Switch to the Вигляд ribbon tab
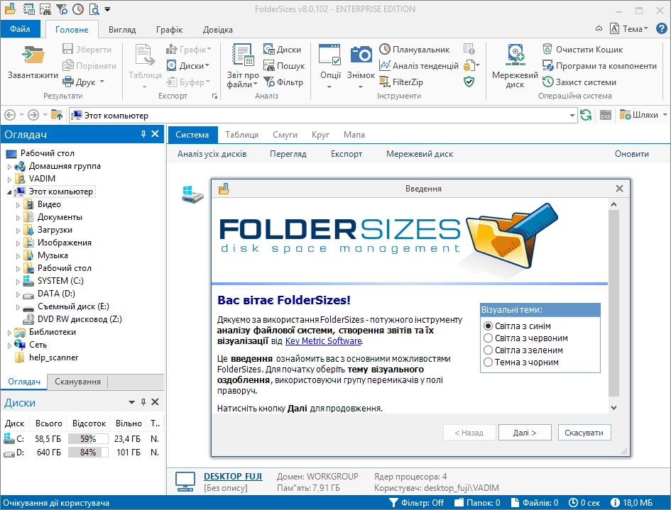The image size is (671, 510). [x=122, y=30]
